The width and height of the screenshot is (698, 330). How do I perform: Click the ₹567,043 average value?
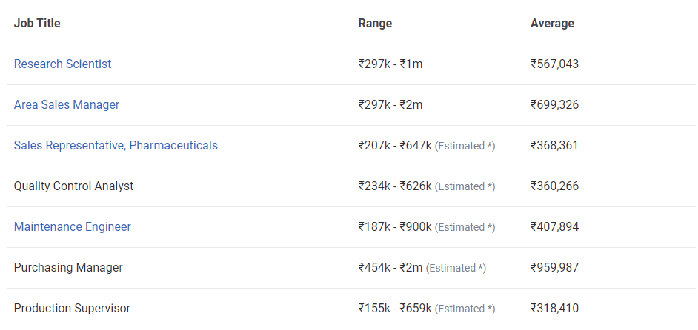555,64
